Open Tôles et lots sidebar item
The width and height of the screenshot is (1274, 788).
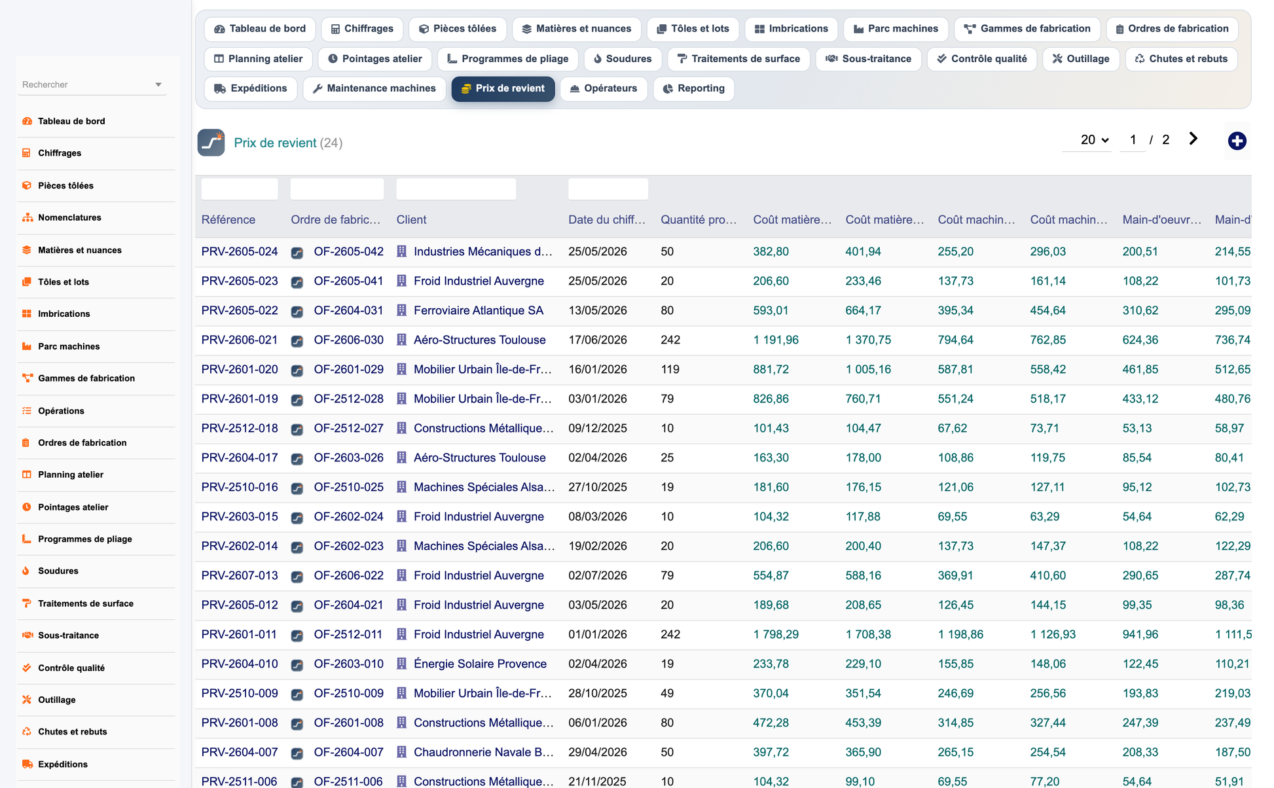click(x=64, y=282)
